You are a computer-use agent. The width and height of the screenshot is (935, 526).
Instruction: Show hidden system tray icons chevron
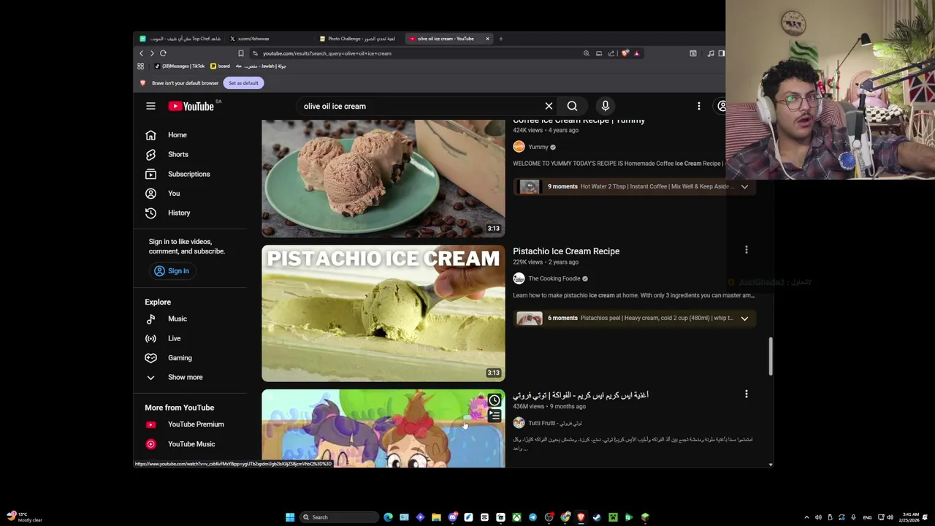(x=806, y=517)
